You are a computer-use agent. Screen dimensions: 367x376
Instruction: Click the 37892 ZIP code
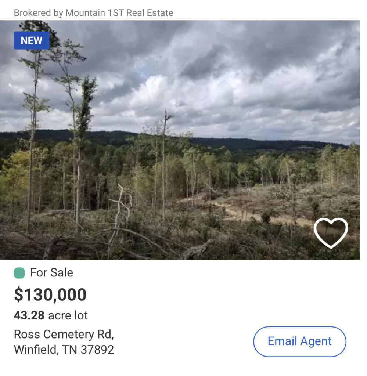97,349
